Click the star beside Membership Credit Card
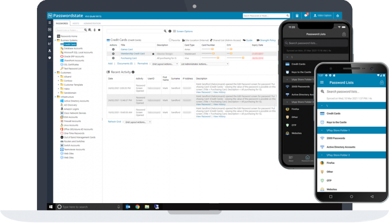 pos(153,54)
